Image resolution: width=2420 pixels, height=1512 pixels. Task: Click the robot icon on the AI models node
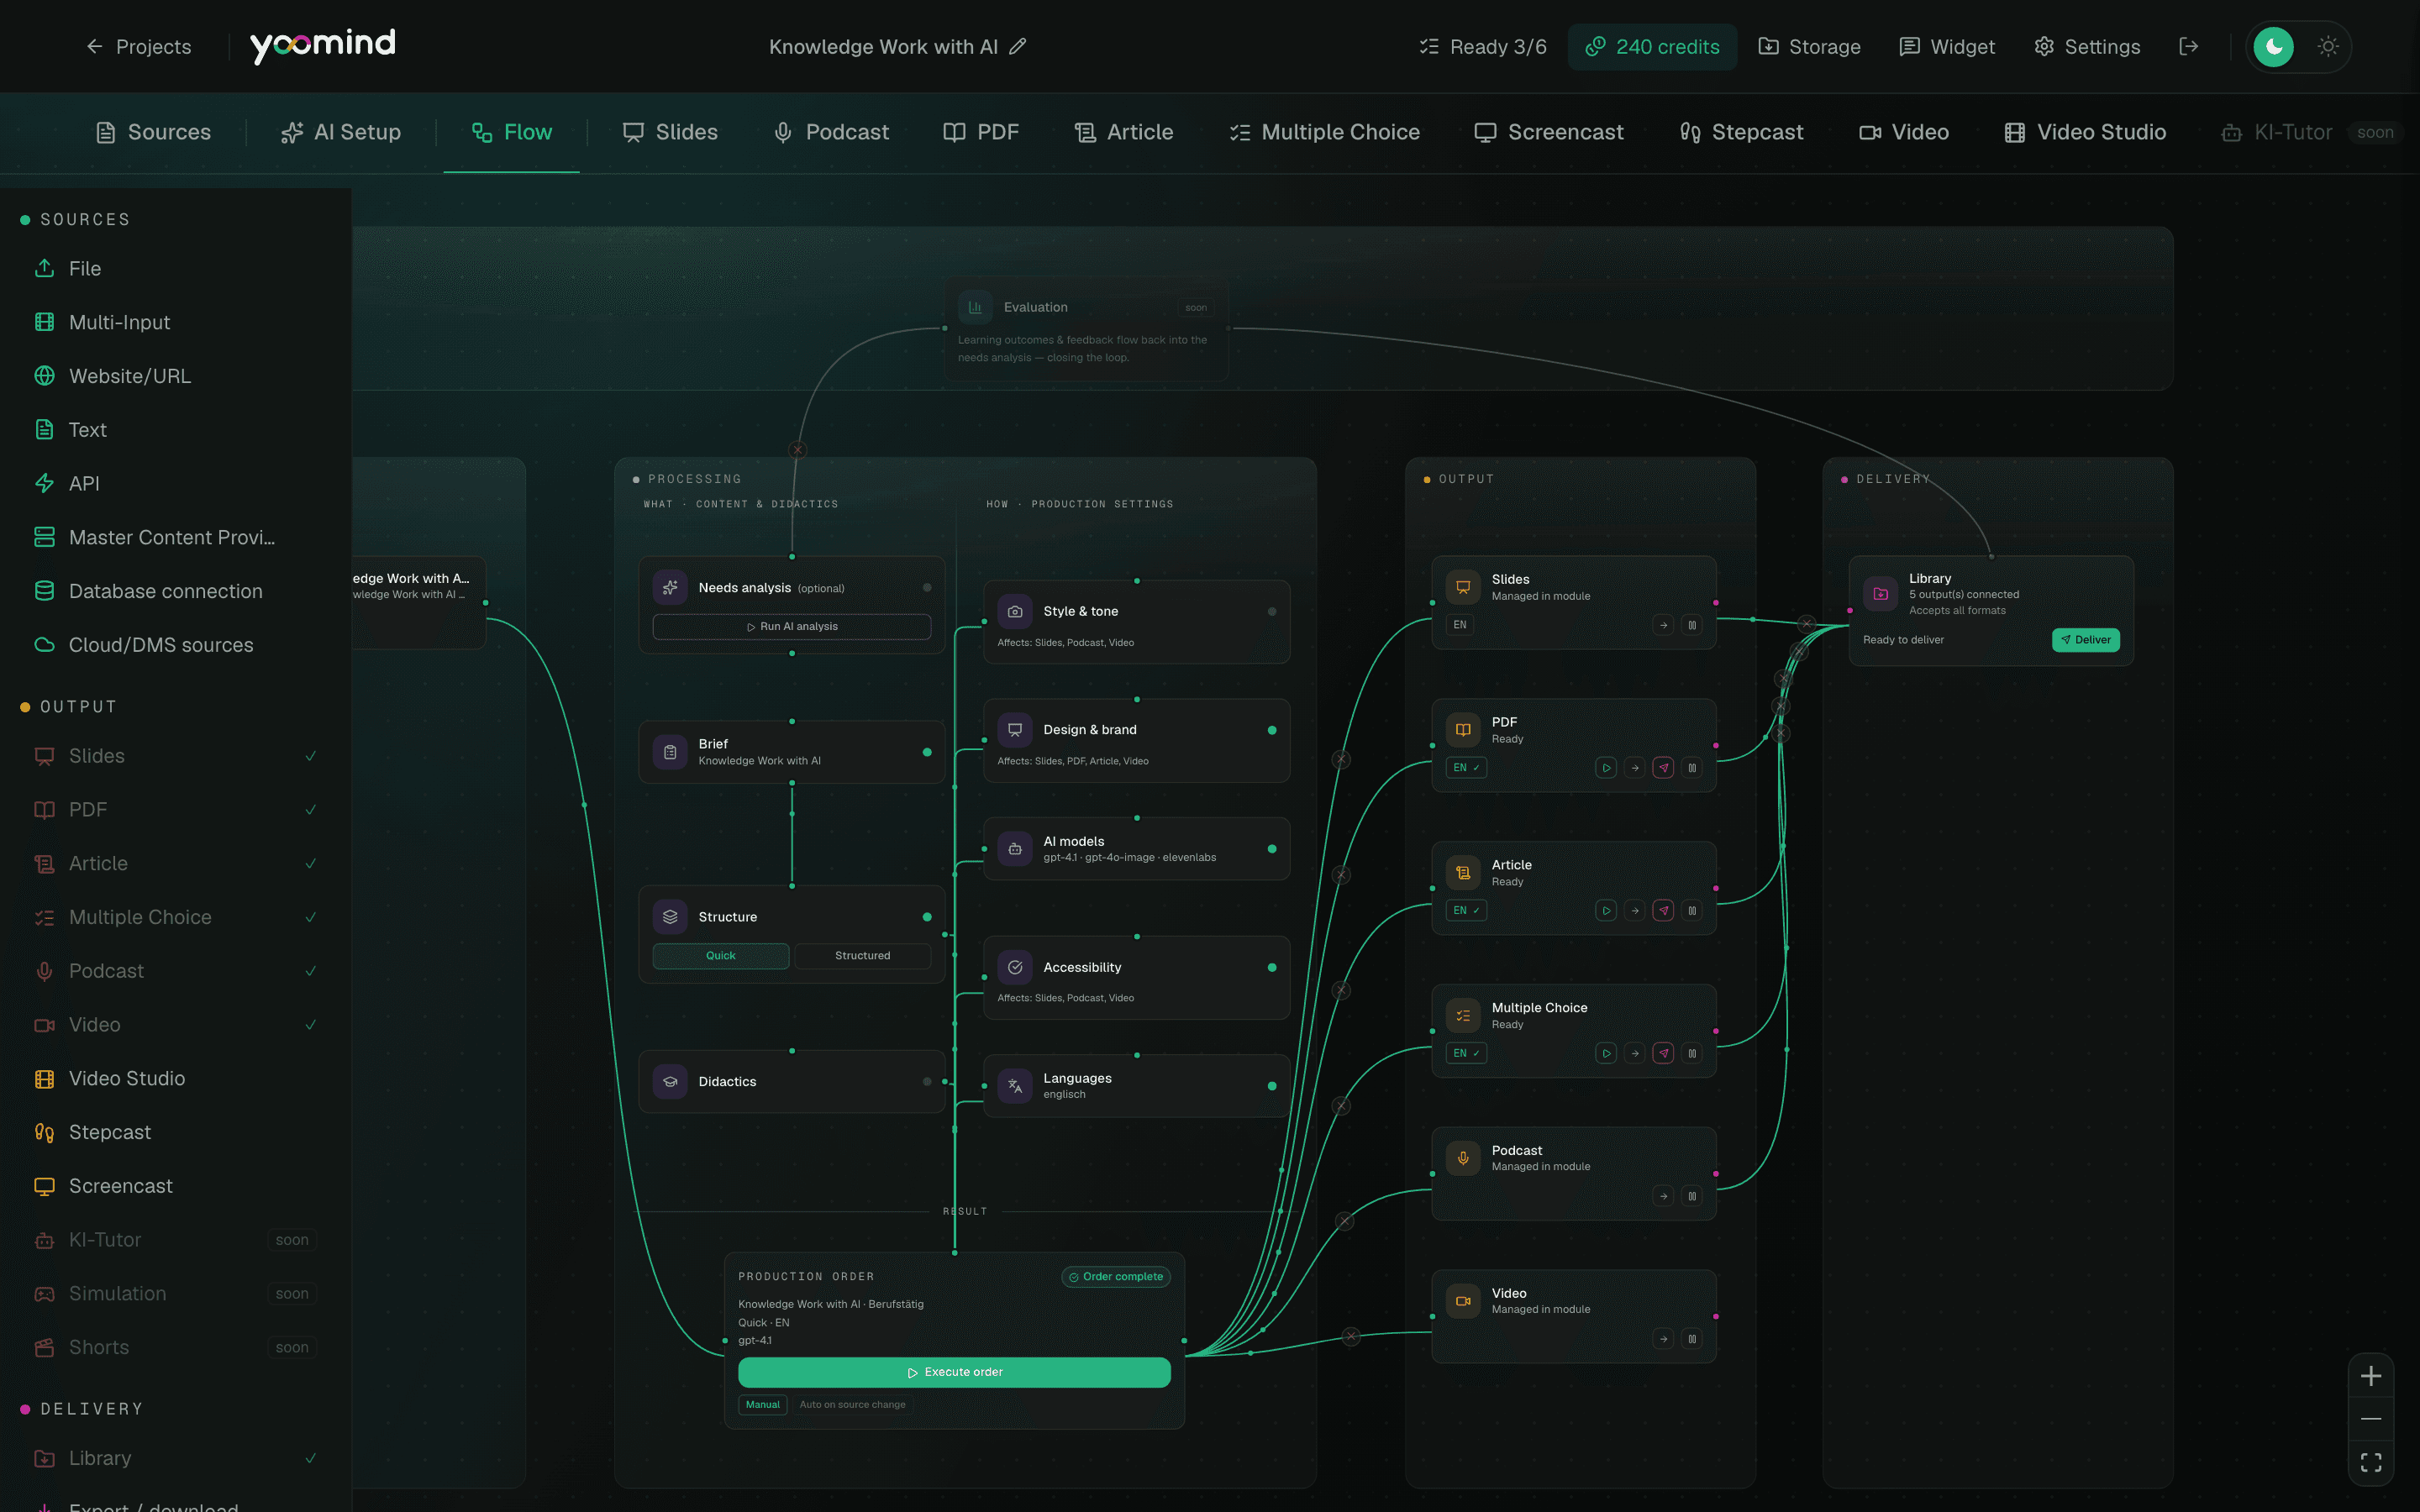coord(1015,849)
